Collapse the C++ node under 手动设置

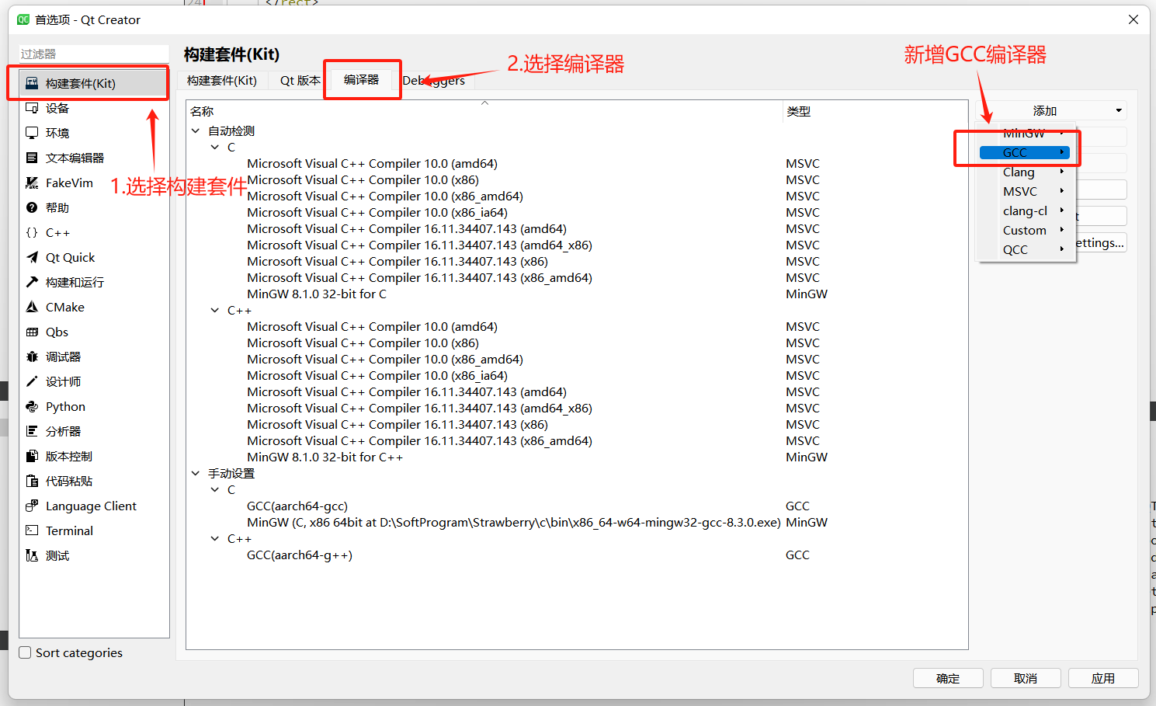point(215,538)
